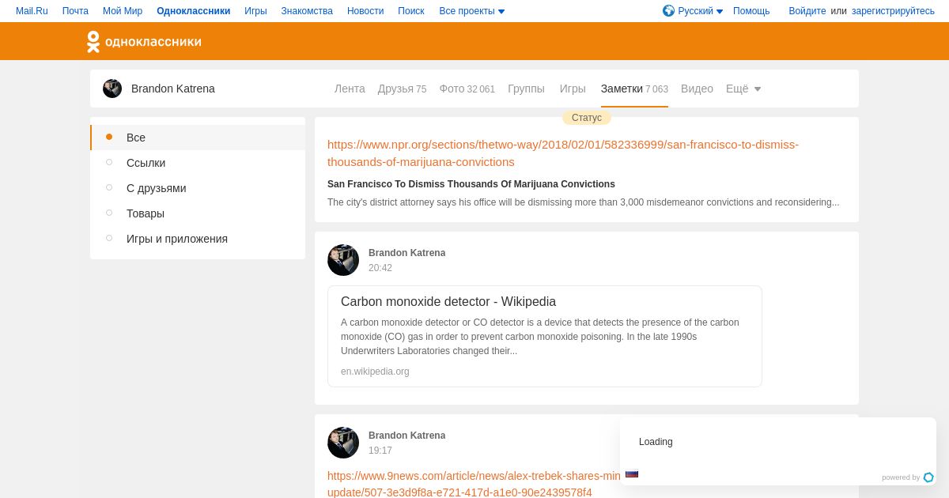This screenshot has height=498, width=949.
Task: Click Brandon Katrena profile name in header
Action: pos(173,89)
